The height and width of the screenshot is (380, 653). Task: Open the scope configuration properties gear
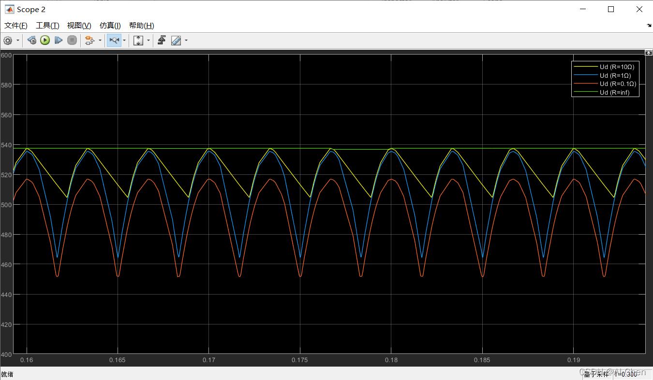point(8,41)
